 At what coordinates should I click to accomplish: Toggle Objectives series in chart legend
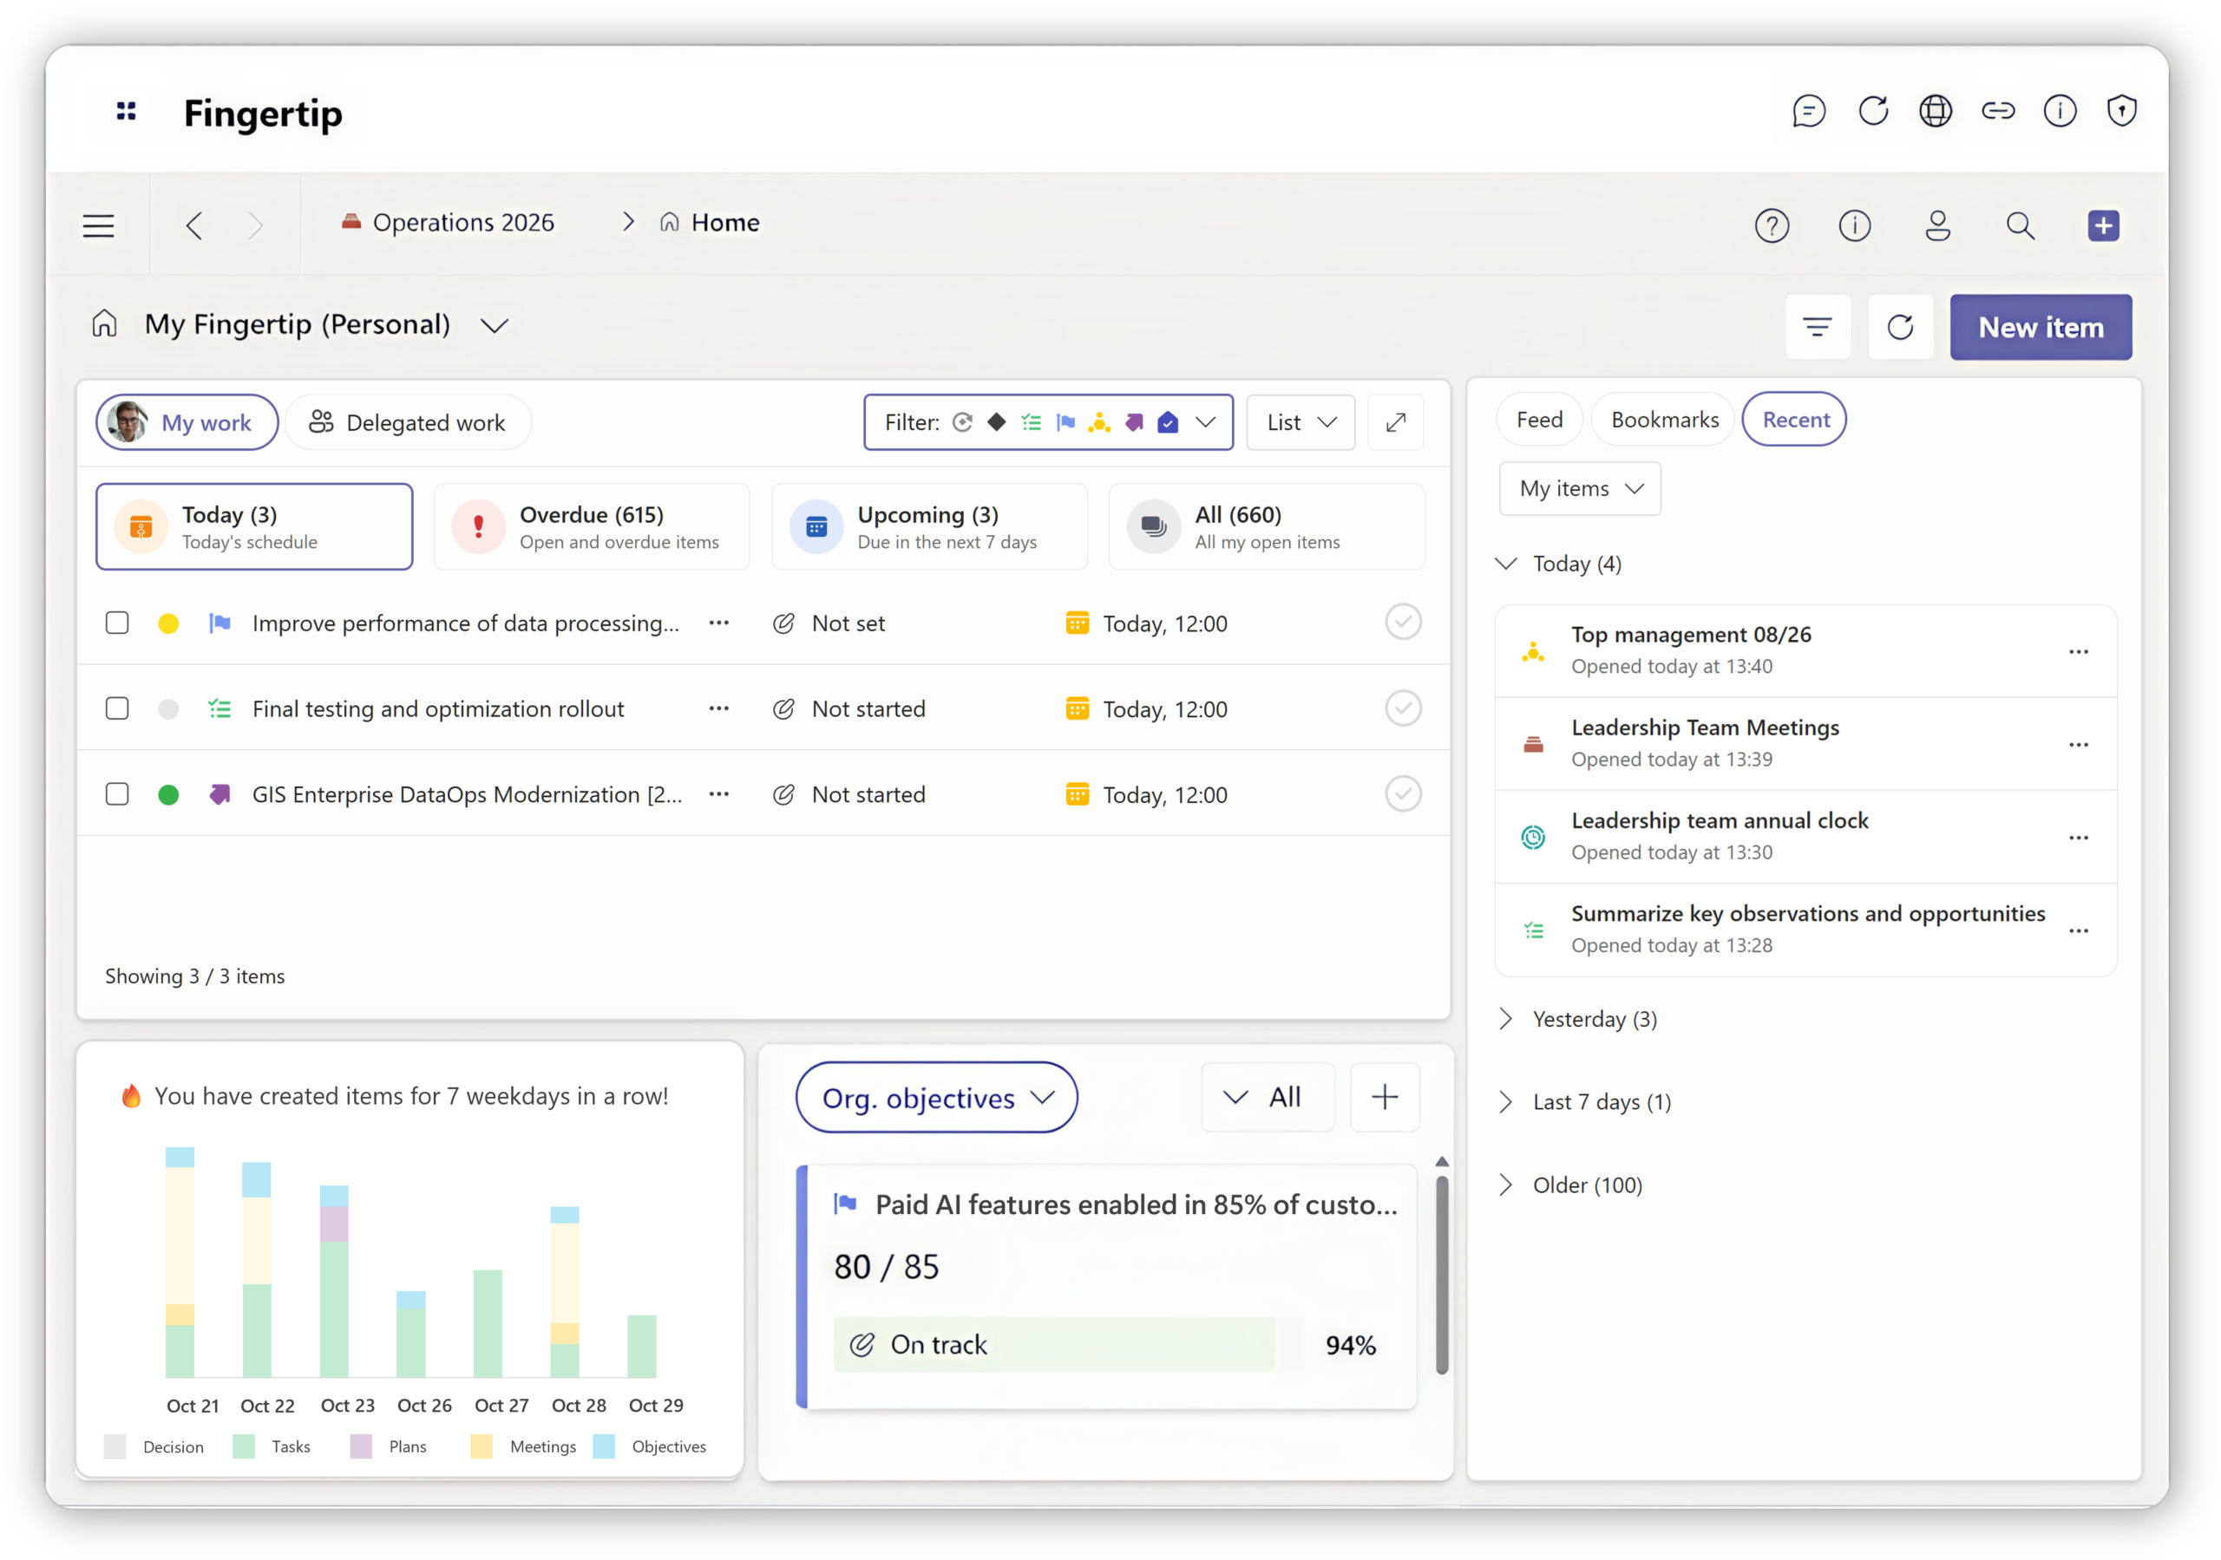[650, 1446]
